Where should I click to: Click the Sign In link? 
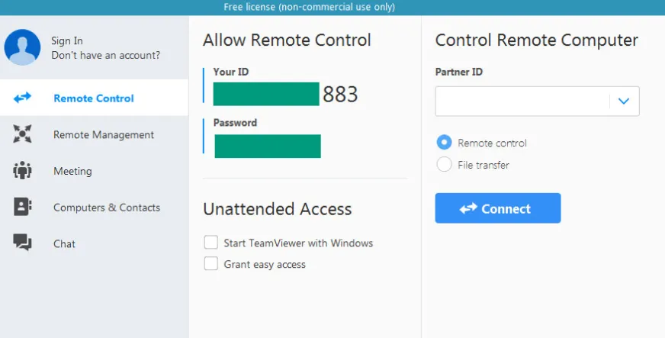pyautogui.click(x=67, y=40)
